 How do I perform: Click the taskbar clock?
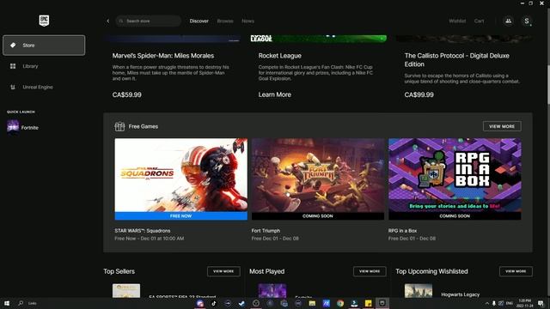coord(524,303)
